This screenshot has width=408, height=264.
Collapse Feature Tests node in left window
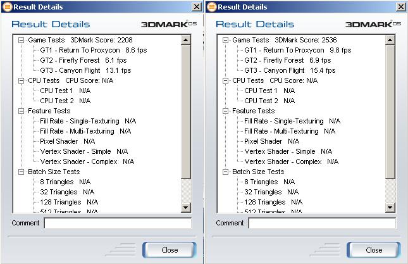pos(21,111)
